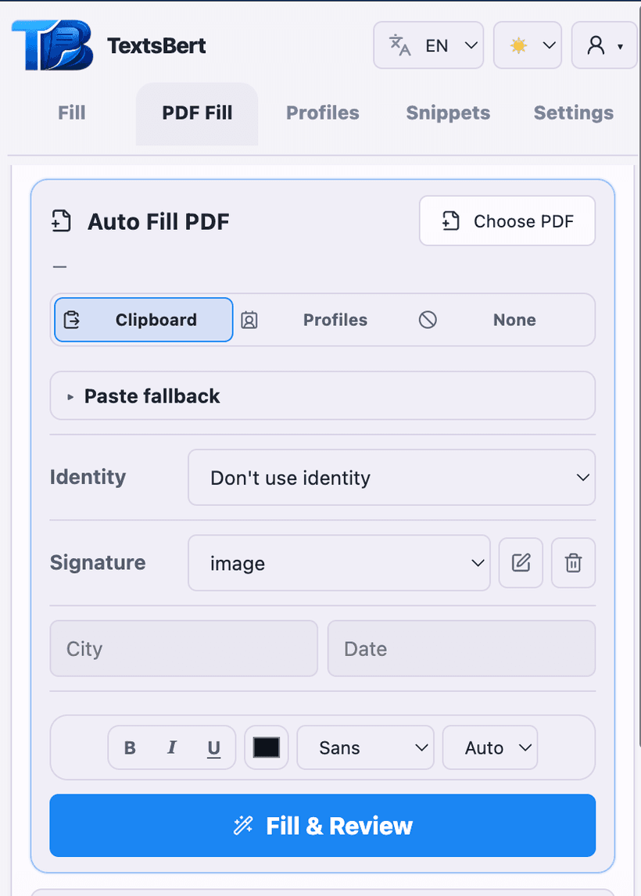The image size is (641, 896).
Task: Open the Settings tab
Action: [573, 113]
